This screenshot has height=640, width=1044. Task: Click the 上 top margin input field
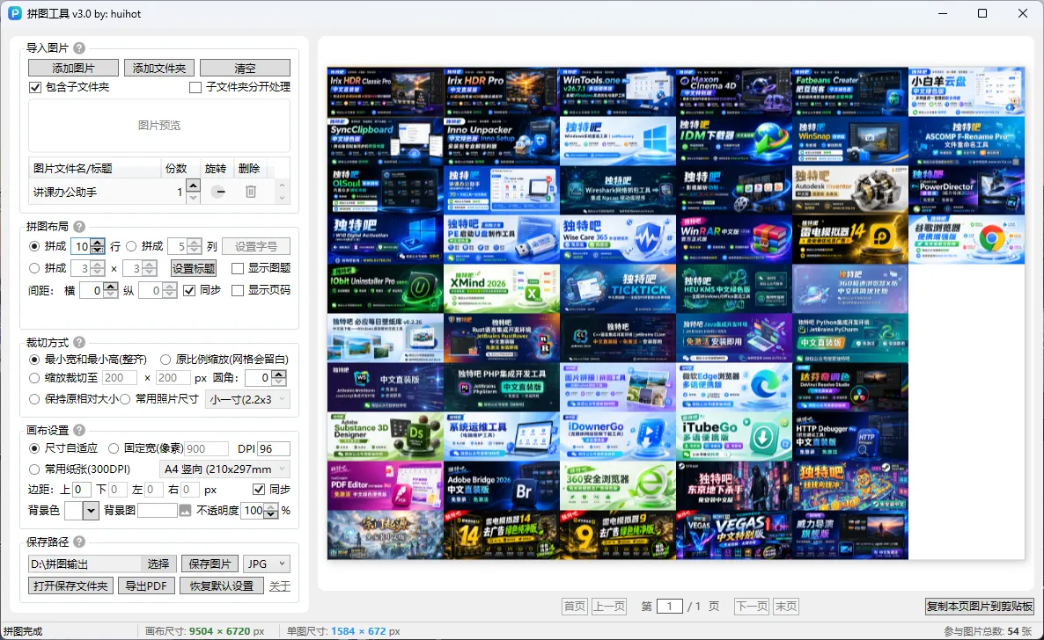[81, 489]
